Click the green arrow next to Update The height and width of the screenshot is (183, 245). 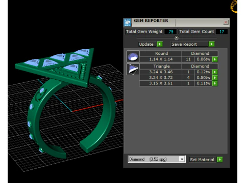[160, 44]
